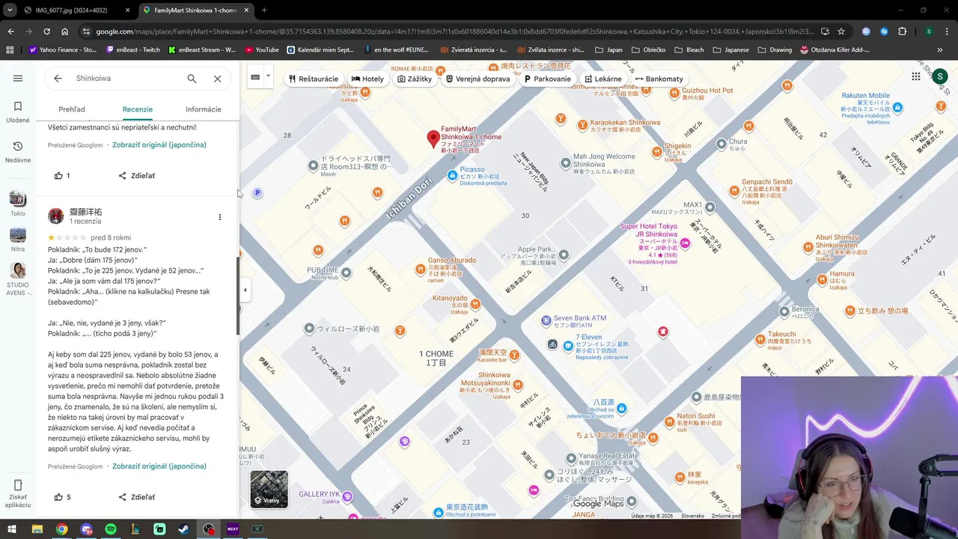This screenshot has width=958, height=539.
Task: Show original Japanese of first review
Action: coord(159,144)
